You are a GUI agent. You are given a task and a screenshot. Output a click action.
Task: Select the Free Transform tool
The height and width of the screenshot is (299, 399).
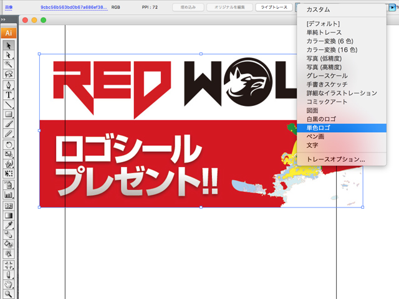click(x=9, y=174)
